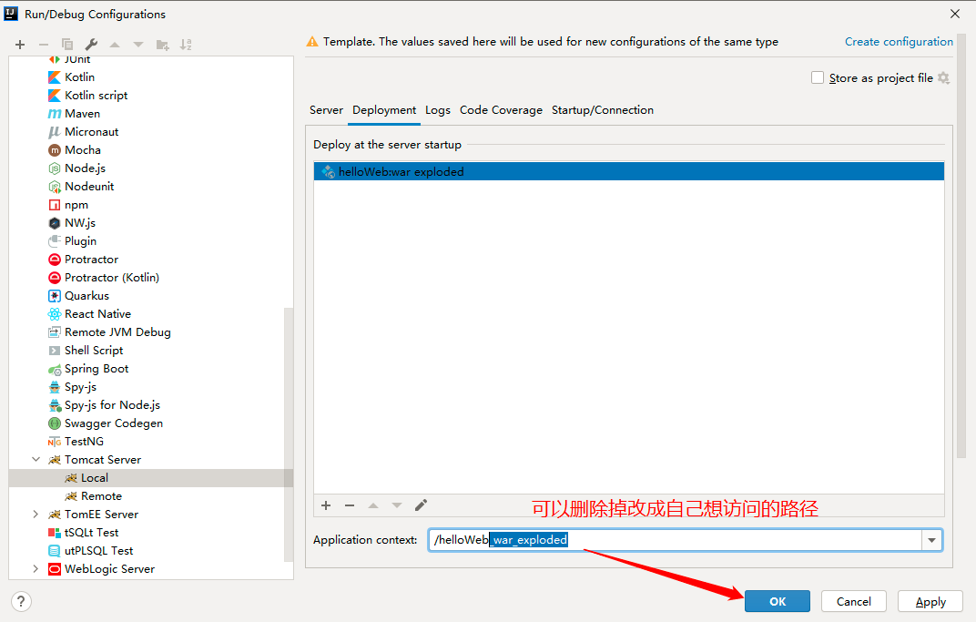This screenshot has width=976, height=622.
Task: Add a deployment artifact with the plus icon
Action: coord(326,505)
